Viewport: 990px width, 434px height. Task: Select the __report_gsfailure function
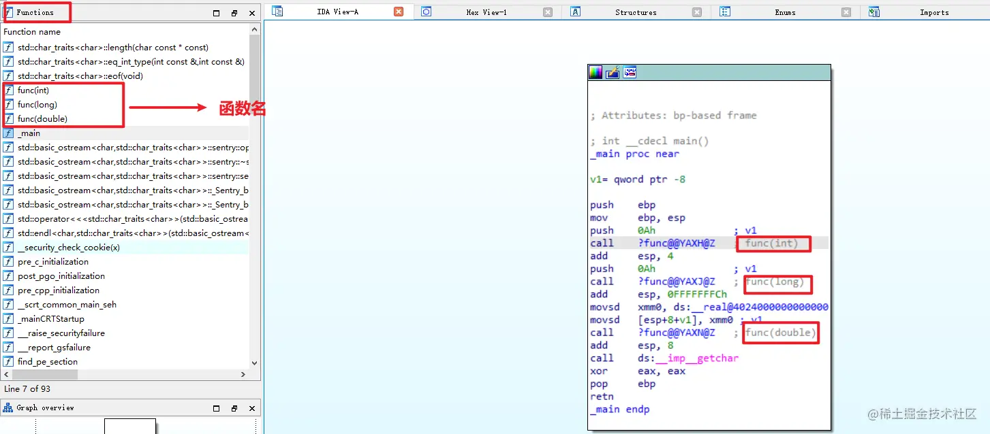pyautogui.click(x=125, y=348)
